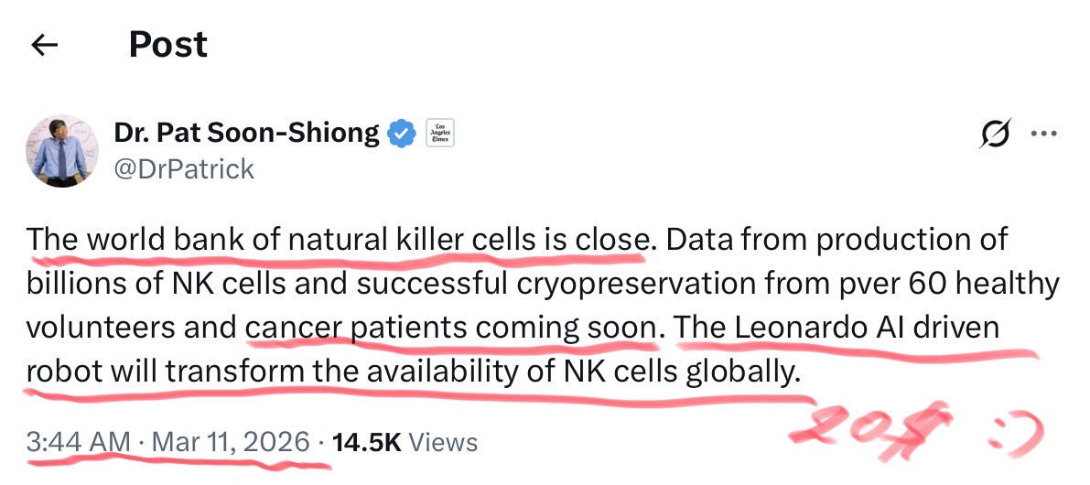Image resolution: width=1090 pixels, height=485 pixels.
Task: Click the Los Angeles Times affiliation badge
Action: [x=439, y=134]
